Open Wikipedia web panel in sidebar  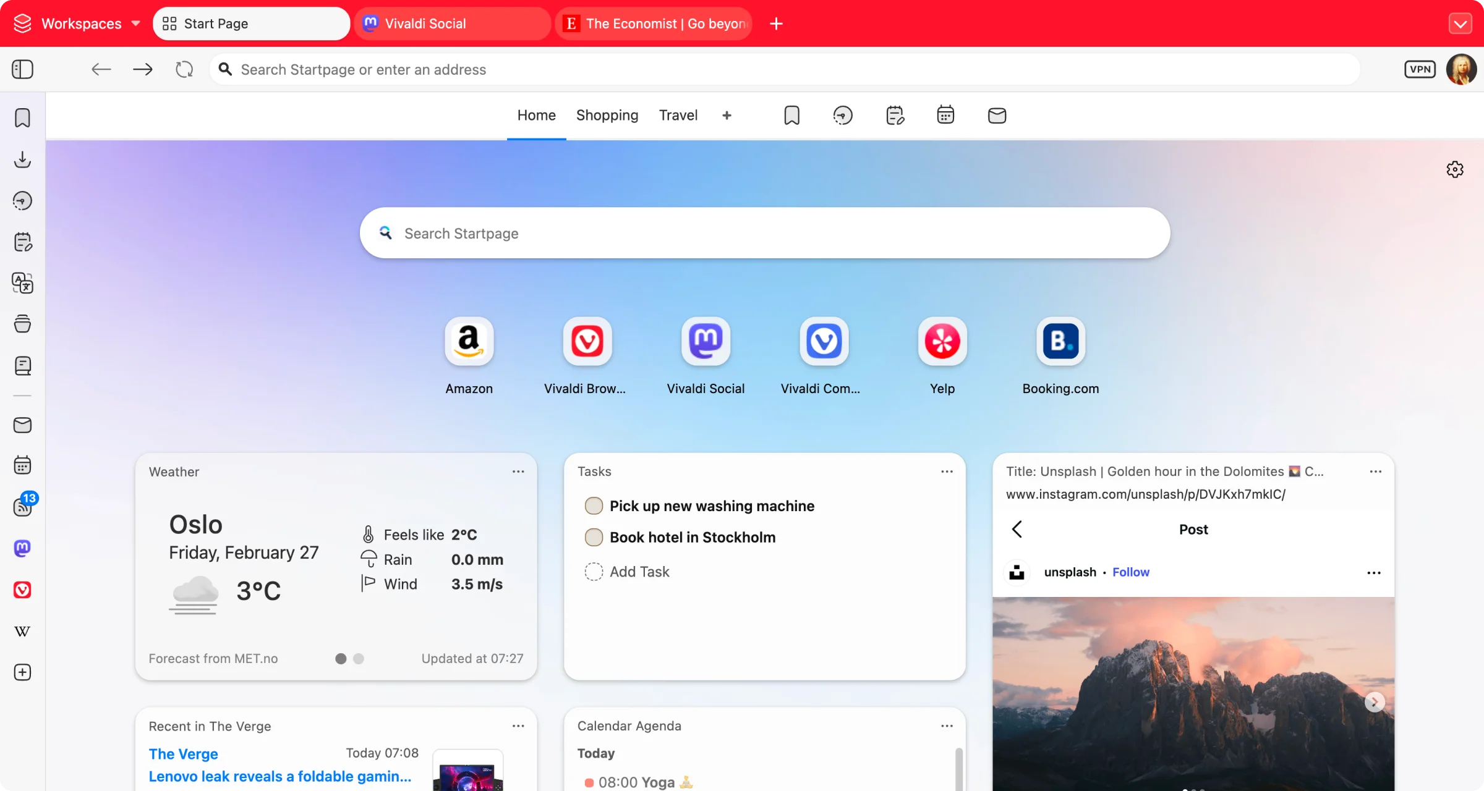(22, 631)
